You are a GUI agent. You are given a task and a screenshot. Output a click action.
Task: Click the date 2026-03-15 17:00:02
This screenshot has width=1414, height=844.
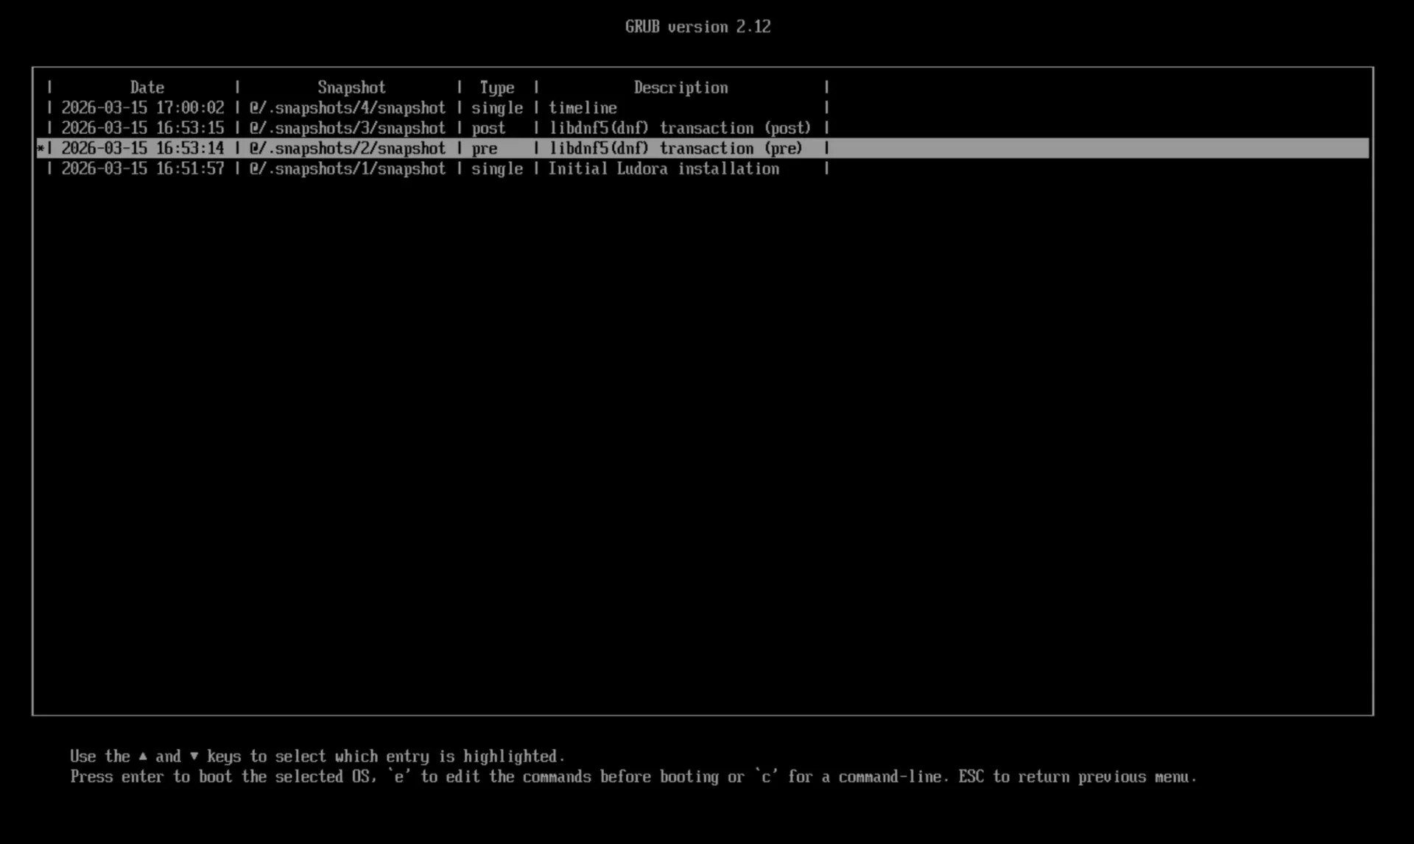click(x=143, y=108)
